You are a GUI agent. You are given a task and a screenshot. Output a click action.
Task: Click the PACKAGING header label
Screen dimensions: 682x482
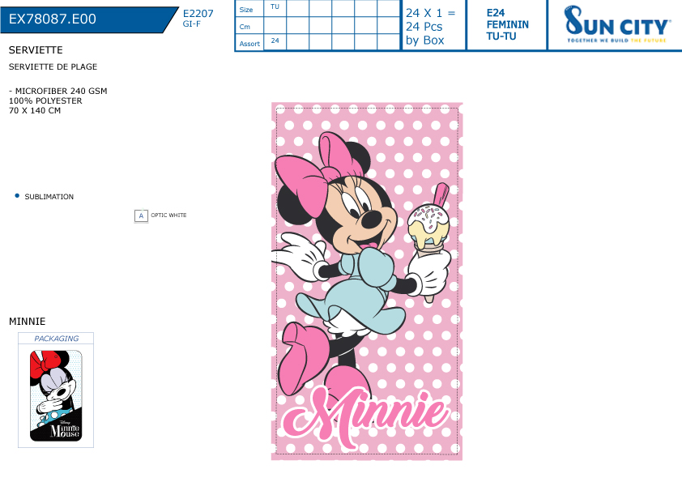click(56, 339)
